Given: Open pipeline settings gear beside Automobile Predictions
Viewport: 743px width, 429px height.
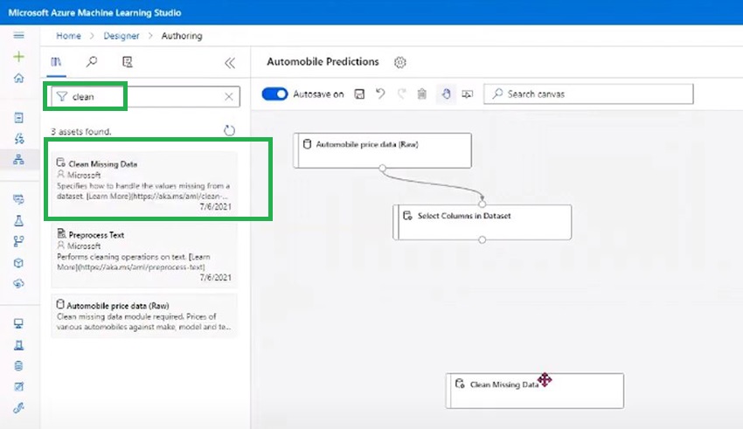Looking at the screenshot, I should tap(400, 62).
